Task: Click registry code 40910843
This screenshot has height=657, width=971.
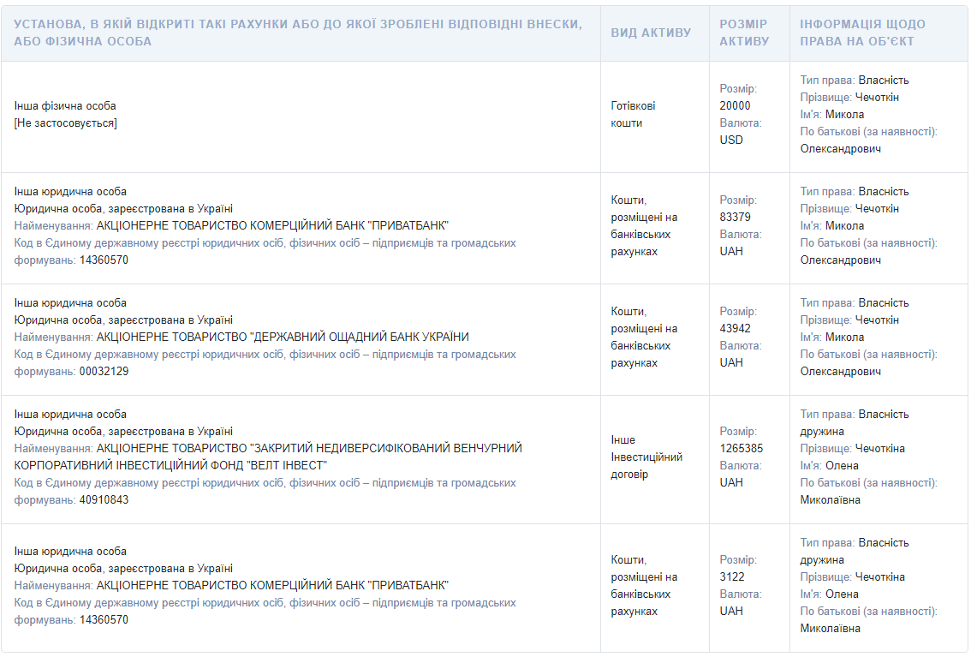Action: (104, 500)
